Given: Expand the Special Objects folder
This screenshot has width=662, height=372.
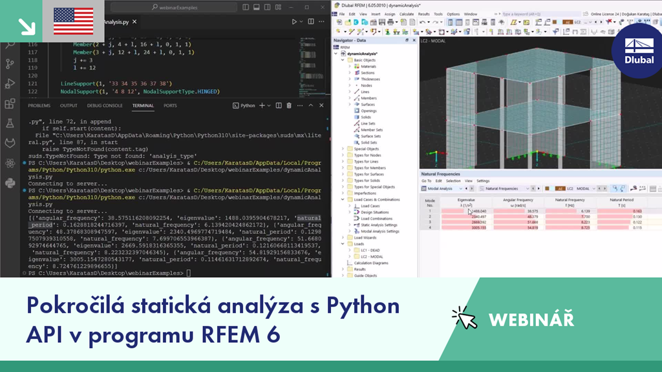Looking at the screenshot, I should [x=343, y=149].
